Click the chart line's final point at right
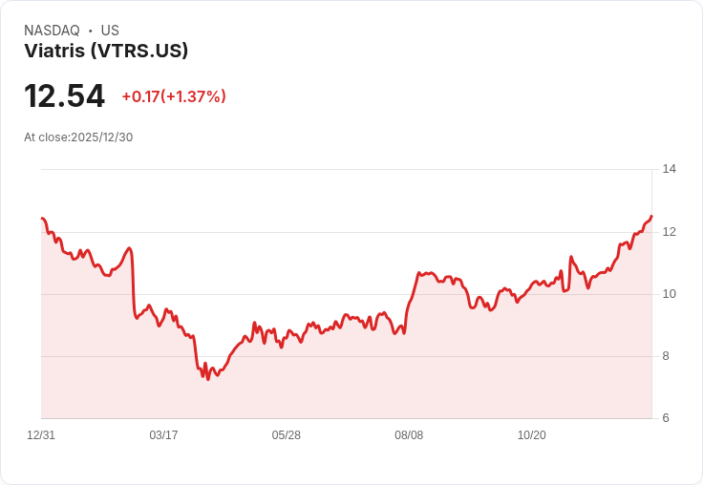This screenshot has width=703, height=485. point(651,216)
